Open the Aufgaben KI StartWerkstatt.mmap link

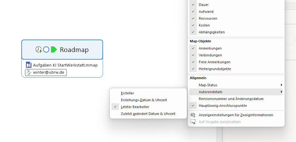[x=65, y=65]
